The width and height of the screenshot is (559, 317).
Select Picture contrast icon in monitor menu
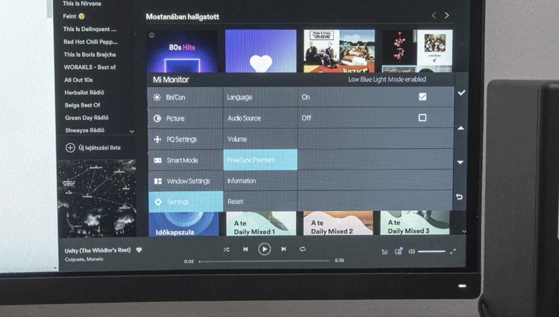[157, 119]
